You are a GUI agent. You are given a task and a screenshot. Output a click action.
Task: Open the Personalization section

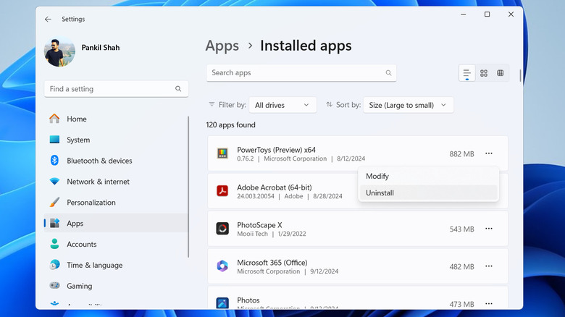91,203
